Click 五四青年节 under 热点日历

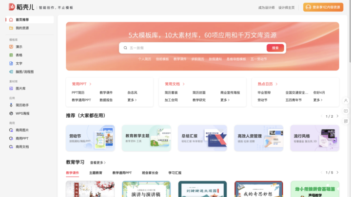(293, 100)
